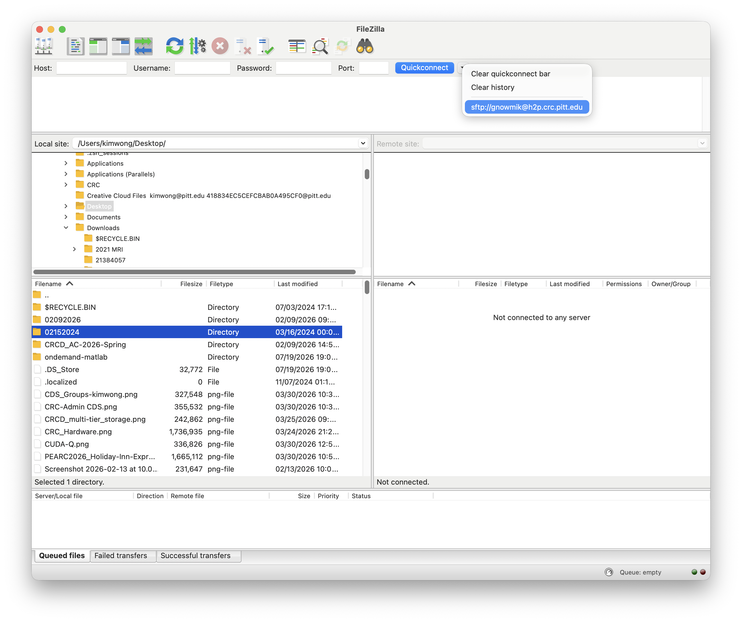Choose Clear history from the dropdown

tap(493, 87)
